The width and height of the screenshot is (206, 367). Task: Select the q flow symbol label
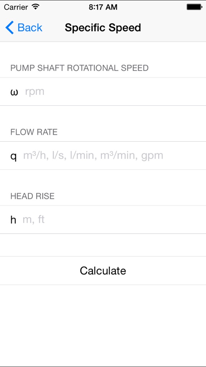click(x=14, y=156)
